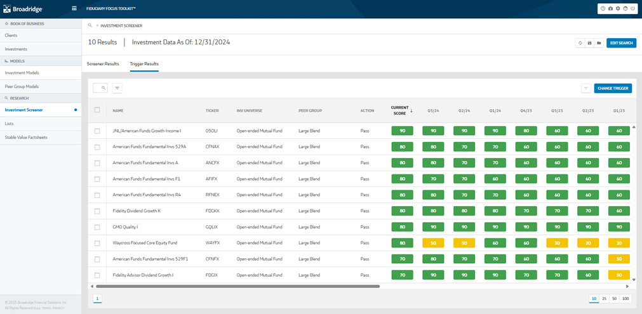
Task: Open saved searches folder icon
Action: [599, 43]
